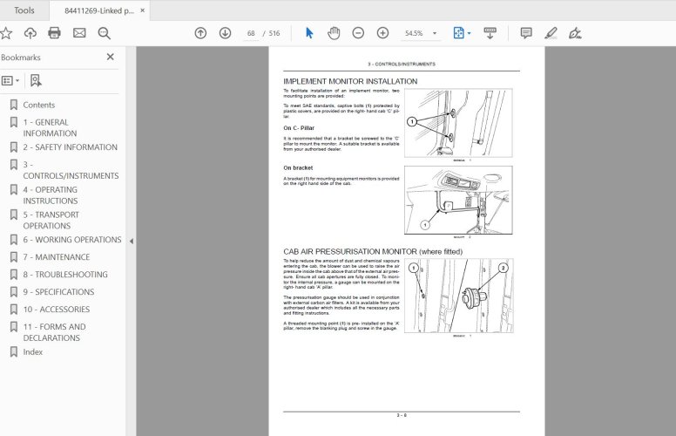Open the 8 - TROUBLESHOOTING bookmark
Image resolution: width=676 pixels, height=436 pixels.
[65, 275]
